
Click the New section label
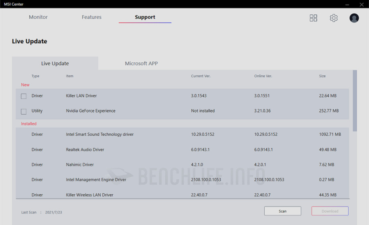click(x=25, y=85)
